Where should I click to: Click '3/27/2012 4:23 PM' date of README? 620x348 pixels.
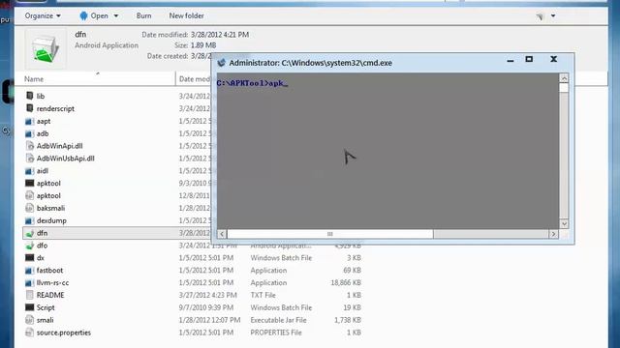pos(207,295)
